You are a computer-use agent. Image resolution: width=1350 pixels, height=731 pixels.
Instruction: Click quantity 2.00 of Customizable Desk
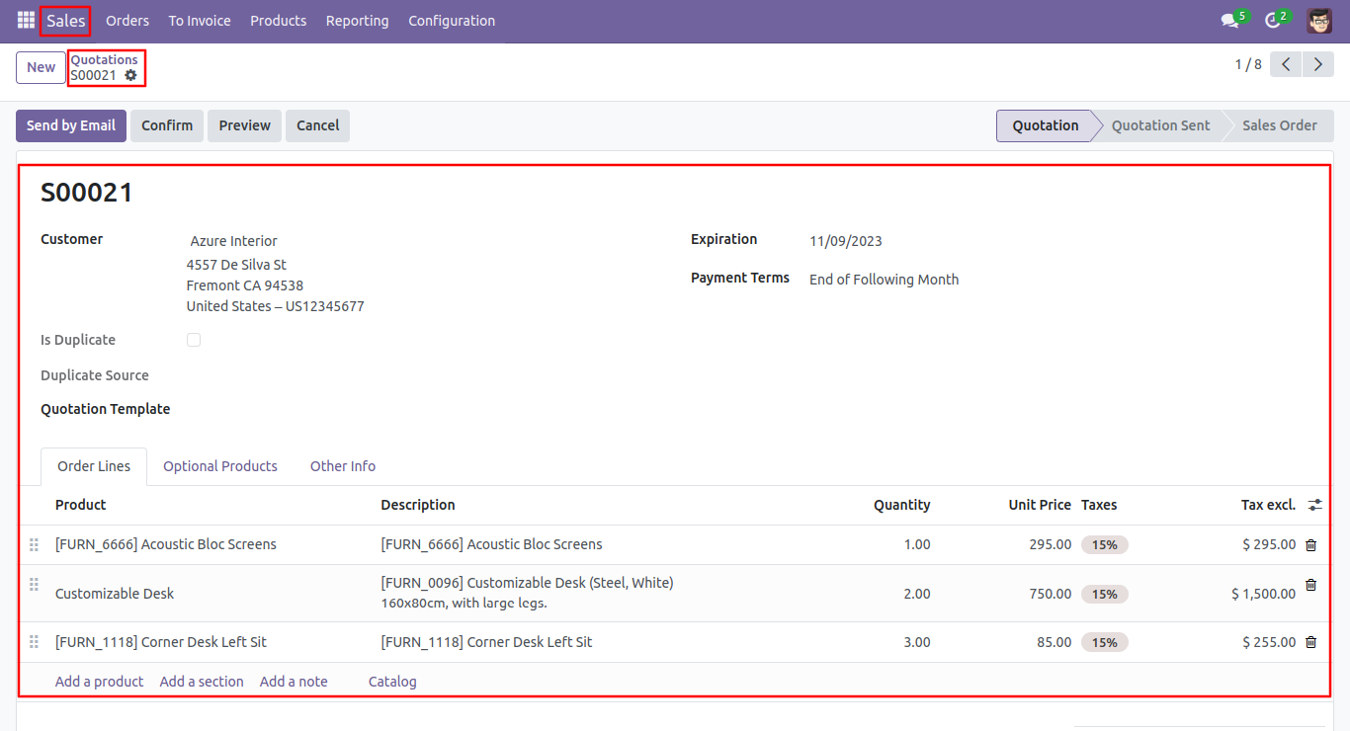pos(917,594)
